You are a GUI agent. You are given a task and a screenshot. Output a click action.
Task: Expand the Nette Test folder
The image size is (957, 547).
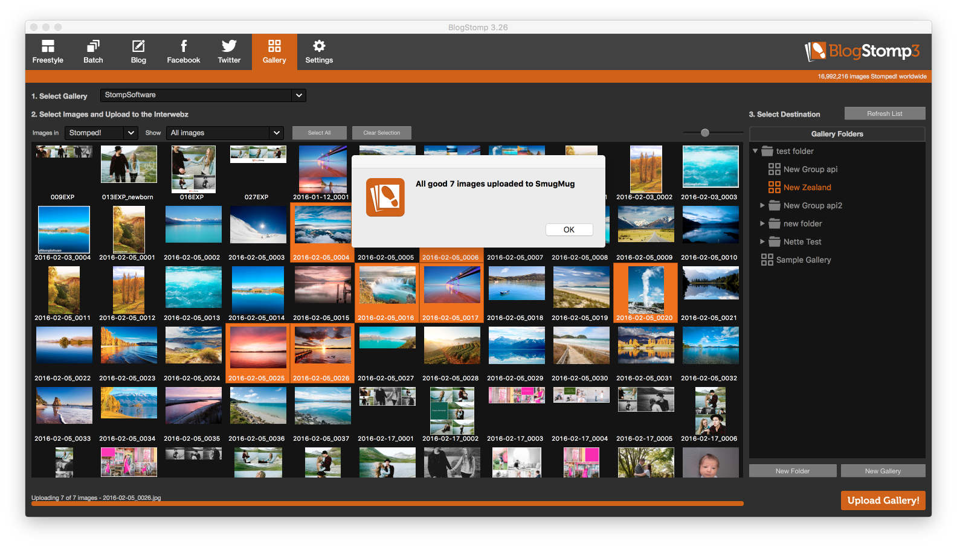tap(762, 242)
